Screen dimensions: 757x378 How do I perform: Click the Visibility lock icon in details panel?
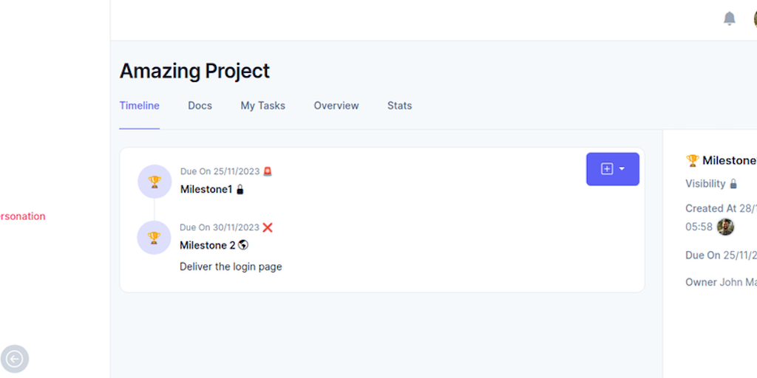pos(733,184)
